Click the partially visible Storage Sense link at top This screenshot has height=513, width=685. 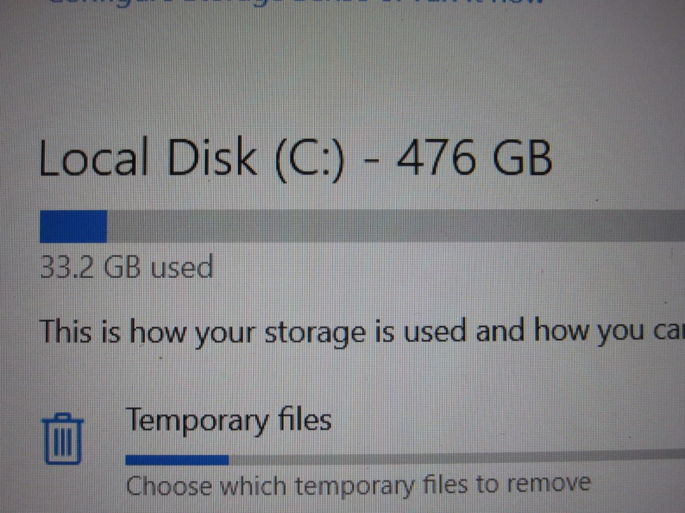[x=294, y=3]
